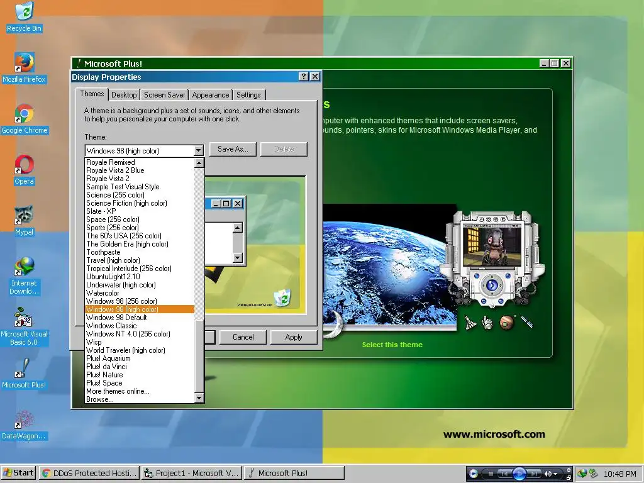Screen dimensions: 644x483
Task: Click Save As... button
Action: tap(233, 149)
